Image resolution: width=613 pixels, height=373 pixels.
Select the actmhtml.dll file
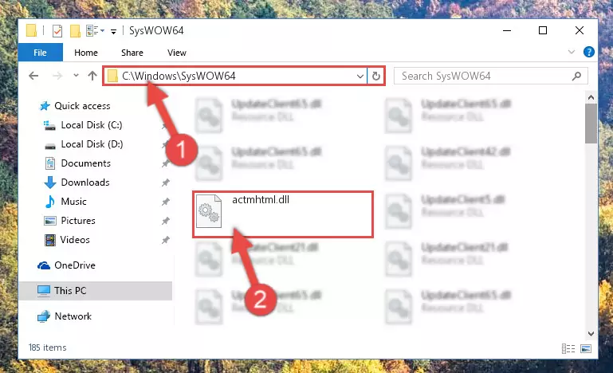pos(282,214)
